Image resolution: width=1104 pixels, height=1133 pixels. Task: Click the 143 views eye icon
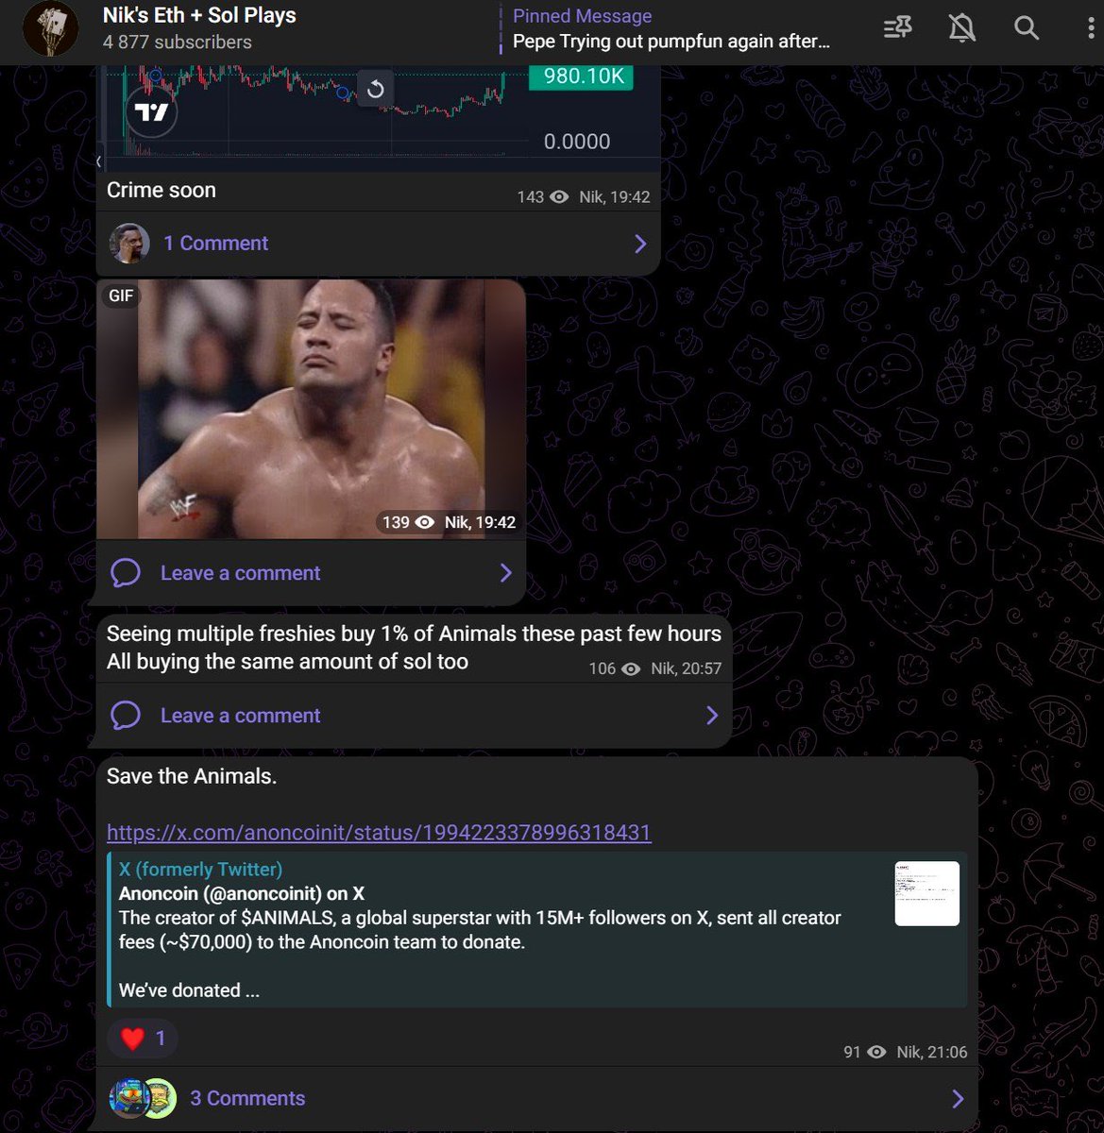coord(559,197)
